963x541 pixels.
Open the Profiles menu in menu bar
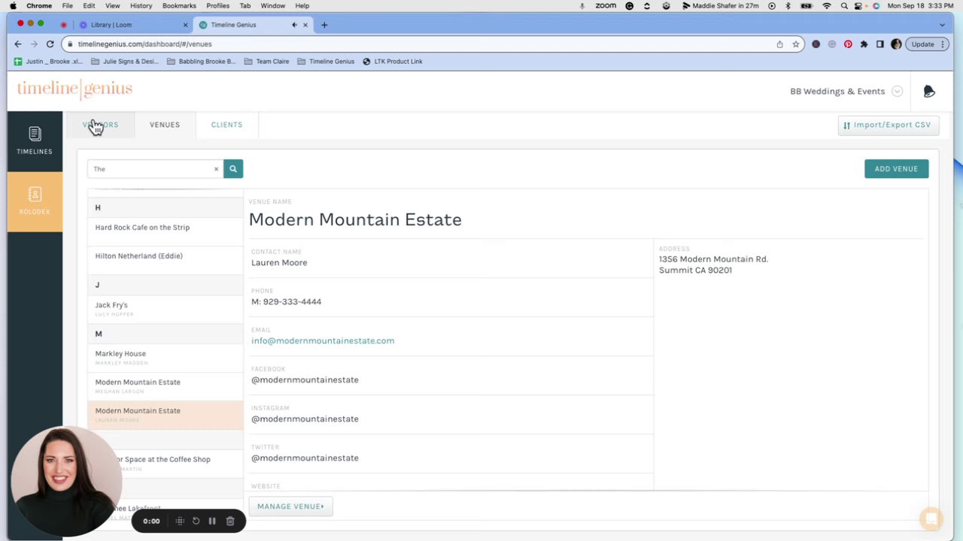[217, 5]
